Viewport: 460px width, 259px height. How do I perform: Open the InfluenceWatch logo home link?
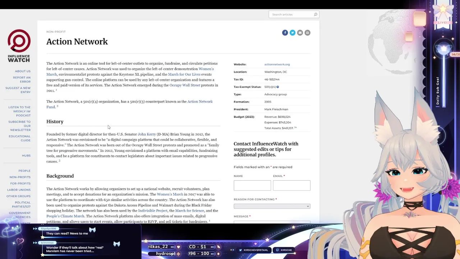(19, 45)
